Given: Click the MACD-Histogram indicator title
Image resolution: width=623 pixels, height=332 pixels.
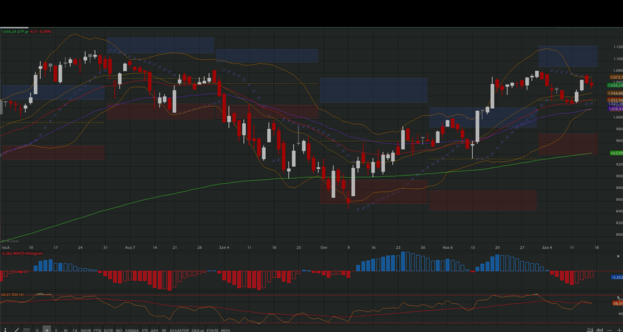Looking at the screenshot, I should [x=27, y=253].
